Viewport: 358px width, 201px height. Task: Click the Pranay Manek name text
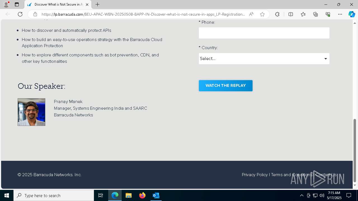68,102
